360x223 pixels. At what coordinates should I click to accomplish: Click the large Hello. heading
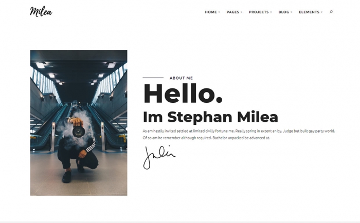click(183, 94)
